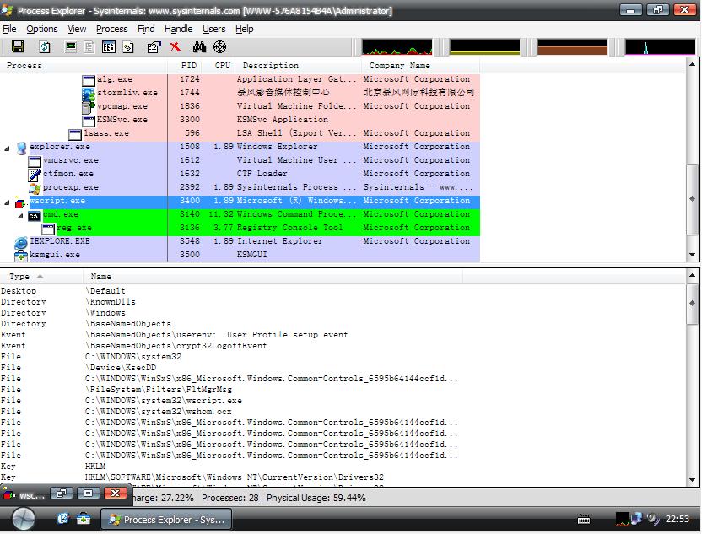Sort handles by the Type column header

click(19, 276)
